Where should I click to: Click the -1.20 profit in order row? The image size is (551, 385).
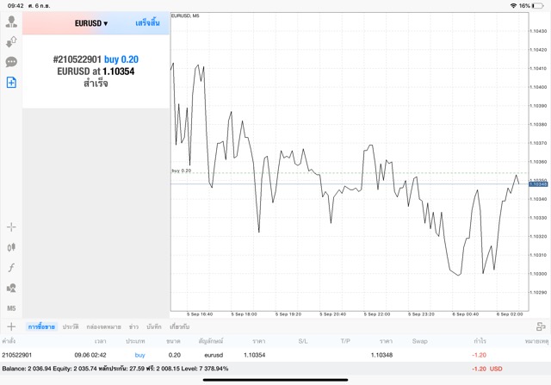(x=480, y=355)
